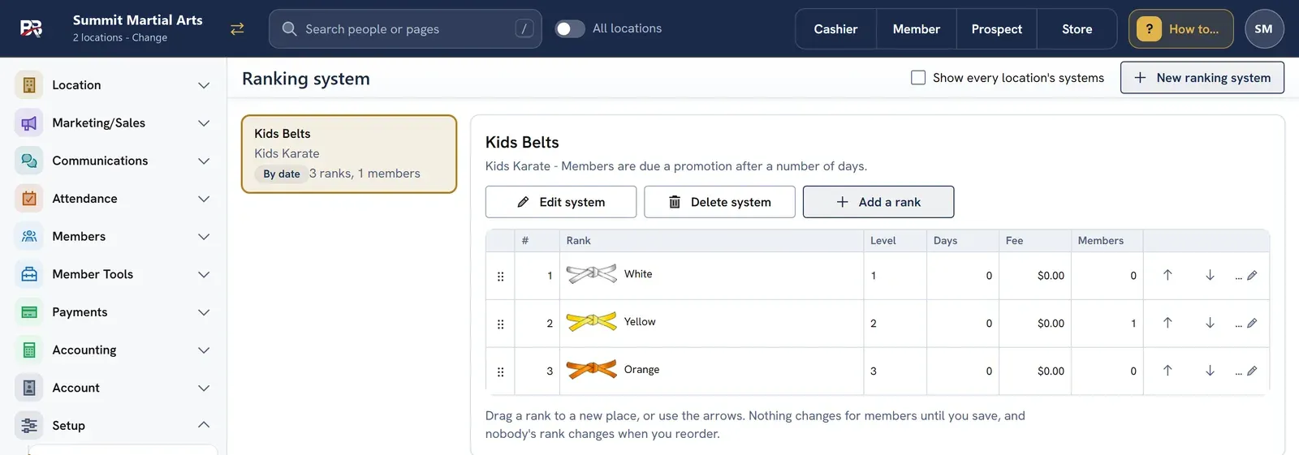Image resolution: width=1299 pixels, height=455 pixels.
Task: Expand the Payments chevron
Action: pyautogui.click(x=204, y=312)
